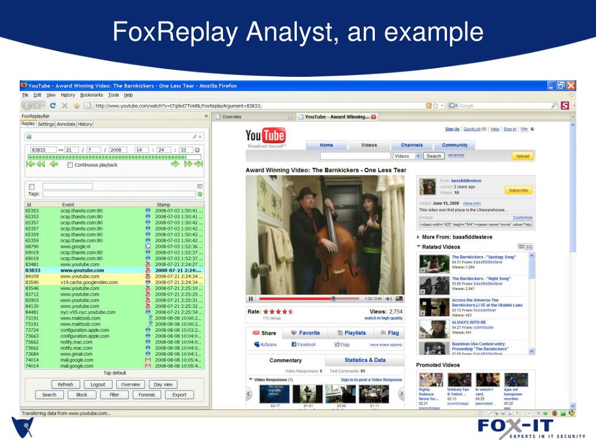Switch Related Videos to list view icon

point(521,247)
